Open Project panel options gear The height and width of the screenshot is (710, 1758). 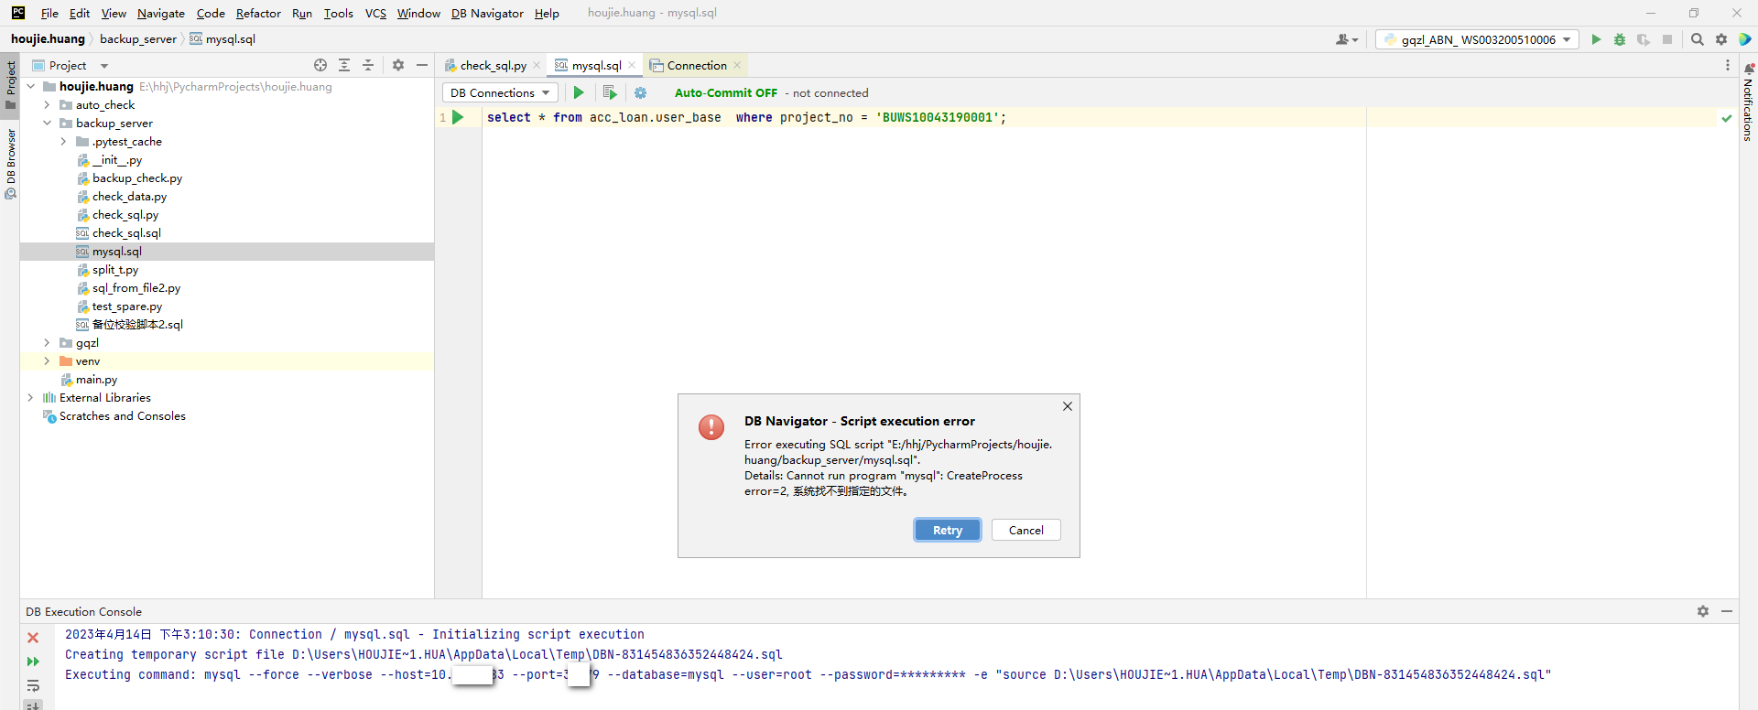(x=398, y=65)
